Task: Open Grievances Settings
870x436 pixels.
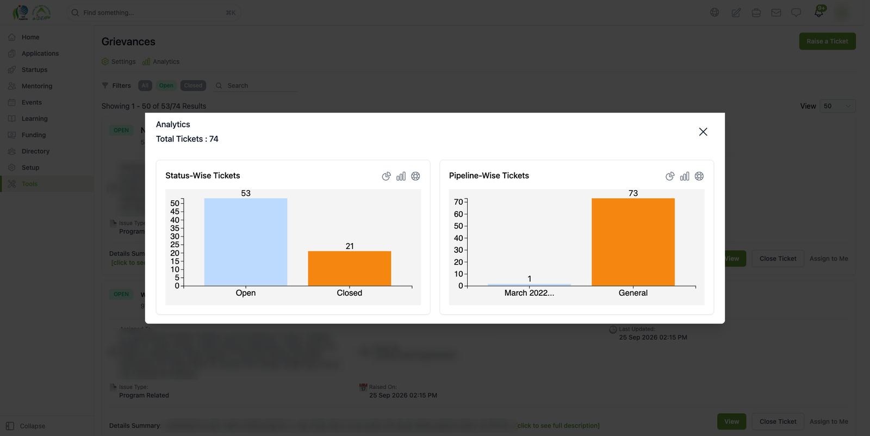Action: click(119, 61)
